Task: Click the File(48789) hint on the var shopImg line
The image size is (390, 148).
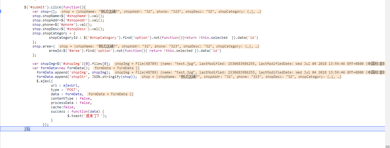Action: [250, 64]
